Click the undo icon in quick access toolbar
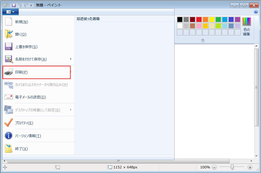The image size is (261, 173). coord(20,5)
